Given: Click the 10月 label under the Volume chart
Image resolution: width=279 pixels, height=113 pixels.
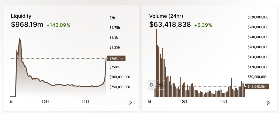Looking at the screenshot, I should [183, 102].
